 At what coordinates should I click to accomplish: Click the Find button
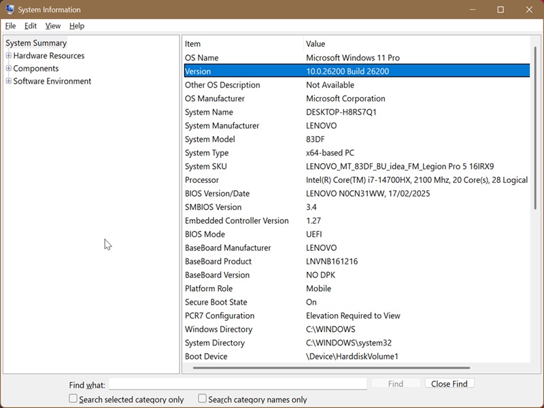(396, 384)
